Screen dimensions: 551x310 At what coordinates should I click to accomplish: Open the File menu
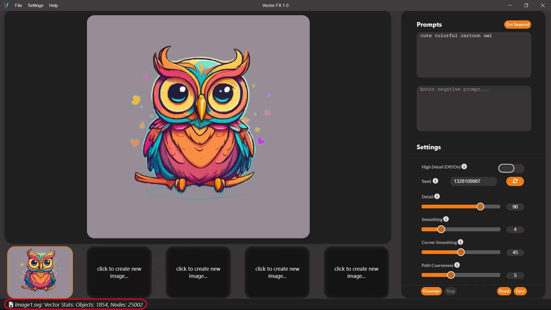pos(18,5)
